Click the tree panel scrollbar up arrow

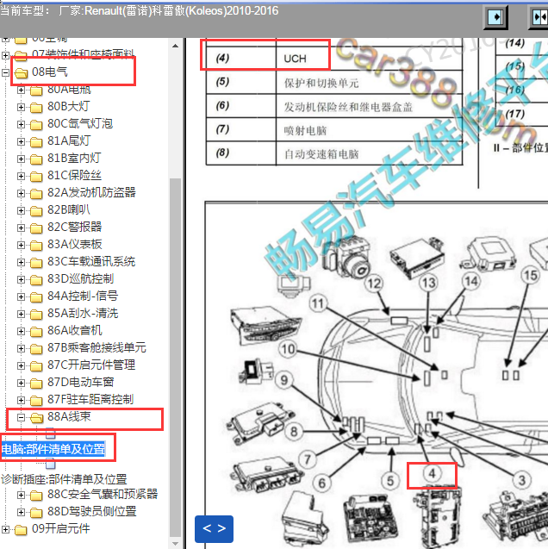coord(175,46)
